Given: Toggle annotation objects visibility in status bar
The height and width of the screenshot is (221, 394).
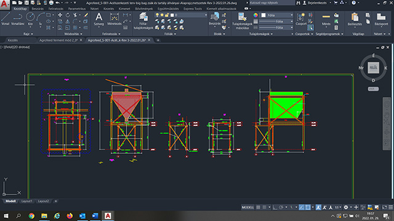Looking at the screenshot, I should pyautogui.click(x=318, y=207).
